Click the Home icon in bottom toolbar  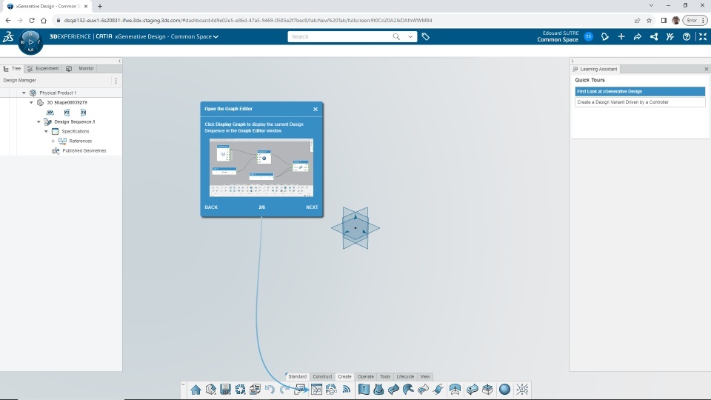196,390
